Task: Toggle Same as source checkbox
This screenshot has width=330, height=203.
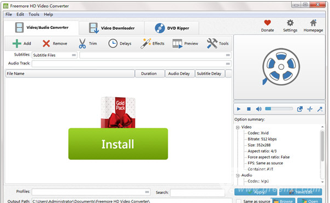Action: [238, 201]
